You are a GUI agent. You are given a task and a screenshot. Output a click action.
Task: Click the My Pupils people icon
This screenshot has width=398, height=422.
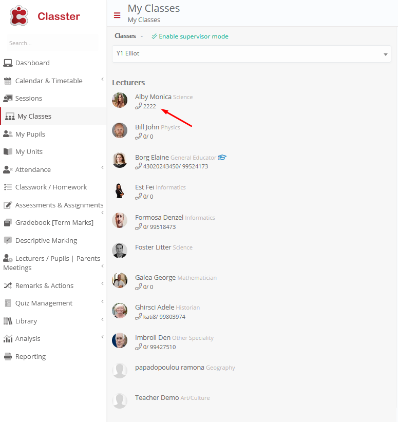(x=8, y=134)
